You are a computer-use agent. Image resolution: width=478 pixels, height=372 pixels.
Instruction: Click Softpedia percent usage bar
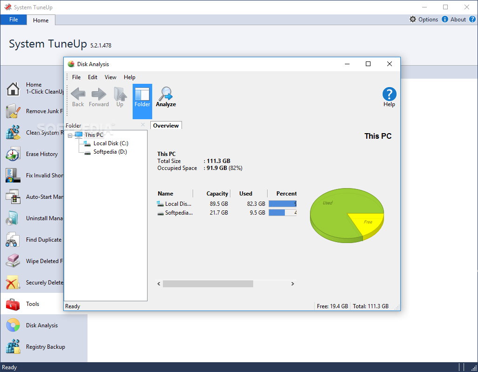(x=283, y=212)
